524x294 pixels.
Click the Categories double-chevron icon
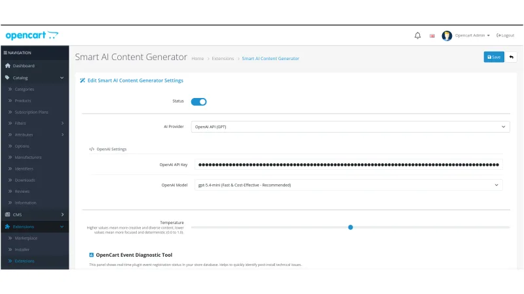[10, 90]
